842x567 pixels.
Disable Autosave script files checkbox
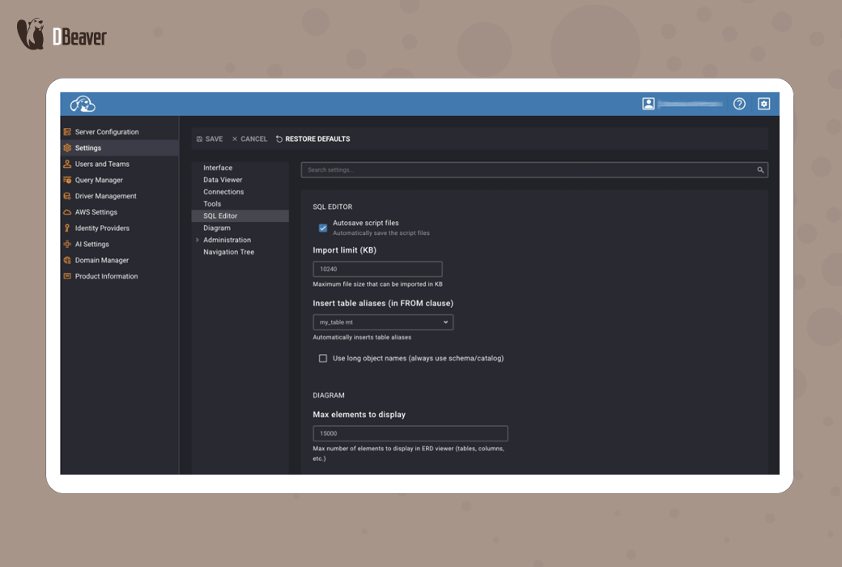coord(323,228)
